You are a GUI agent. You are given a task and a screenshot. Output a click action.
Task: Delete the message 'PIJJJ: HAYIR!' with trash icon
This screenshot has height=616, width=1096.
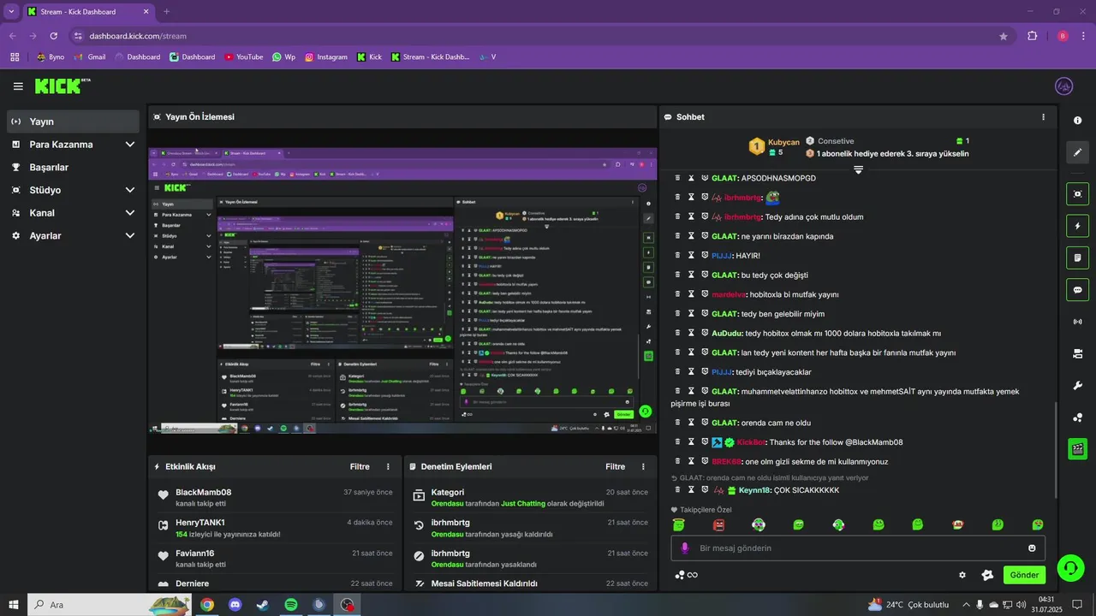click(x=677, y=255)
